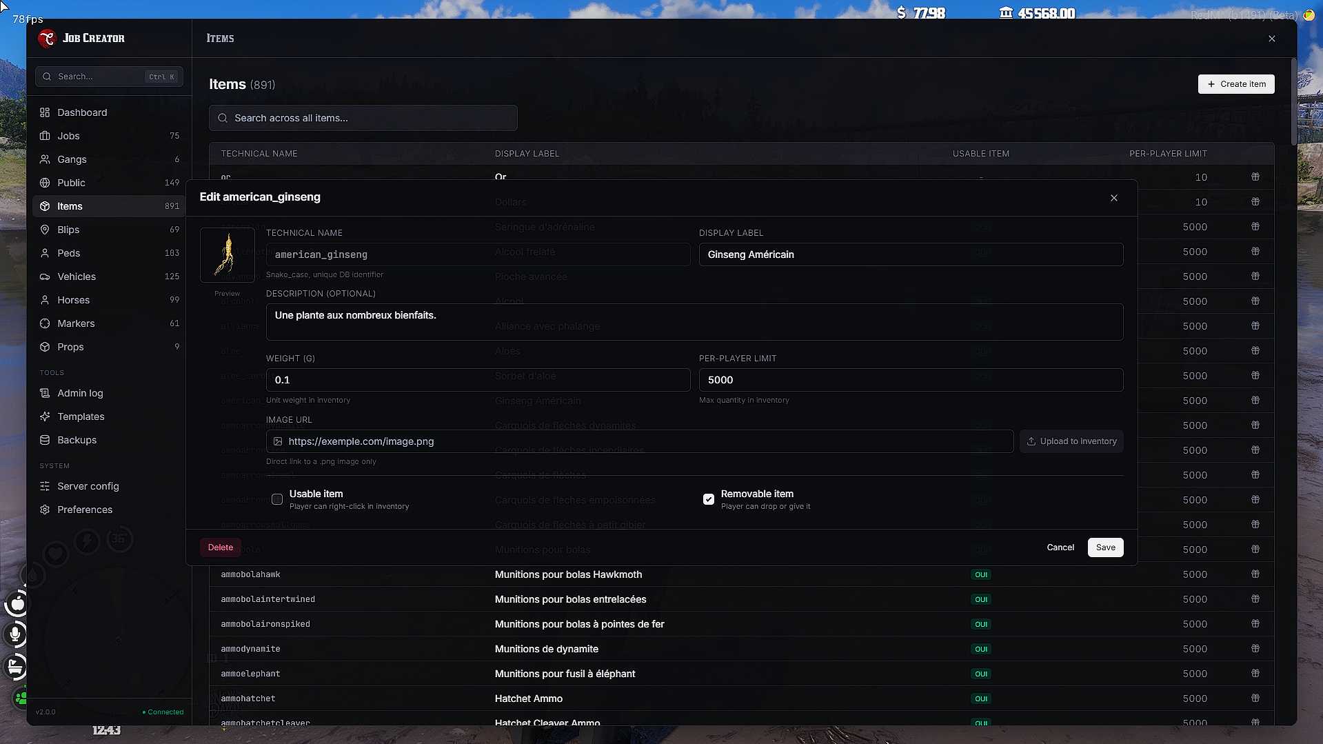Edit the Display Label field
Image resolution: width=1323 pixels, height=744 pixels.
coord(911,254)
